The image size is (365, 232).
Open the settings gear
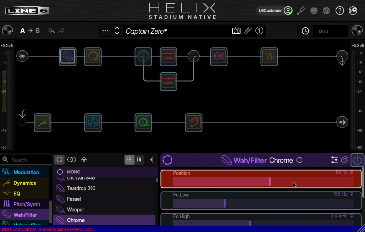[x=353, y=11]
